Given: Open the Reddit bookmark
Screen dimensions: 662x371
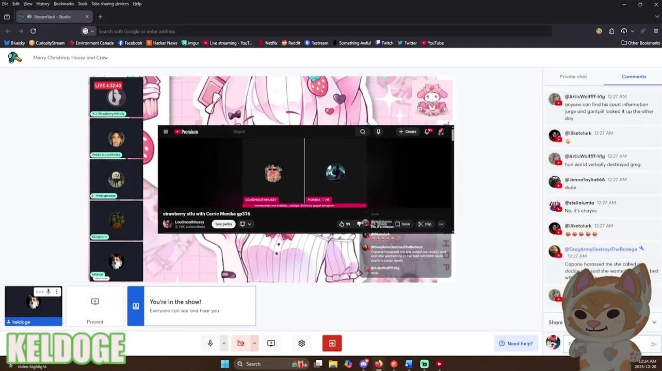Looking at the screenshot, I should (x=291, y=43).
